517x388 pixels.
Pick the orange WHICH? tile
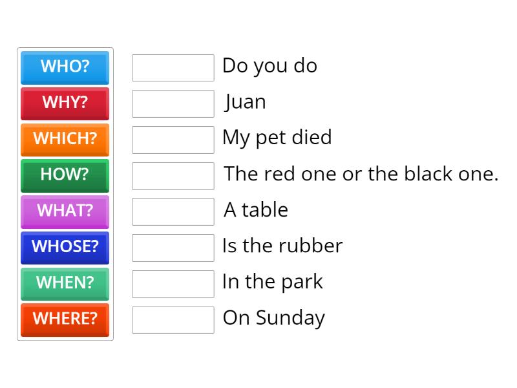(65, 139)
